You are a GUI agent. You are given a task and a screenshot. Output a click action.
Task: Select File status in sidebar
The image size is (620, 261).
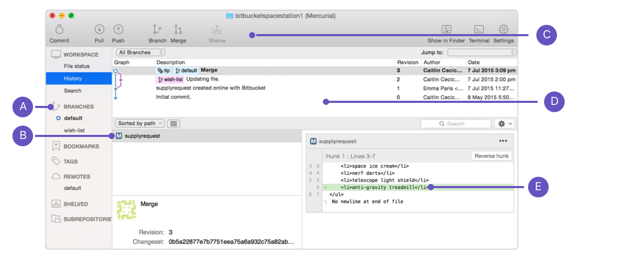(x=76, y=66)
